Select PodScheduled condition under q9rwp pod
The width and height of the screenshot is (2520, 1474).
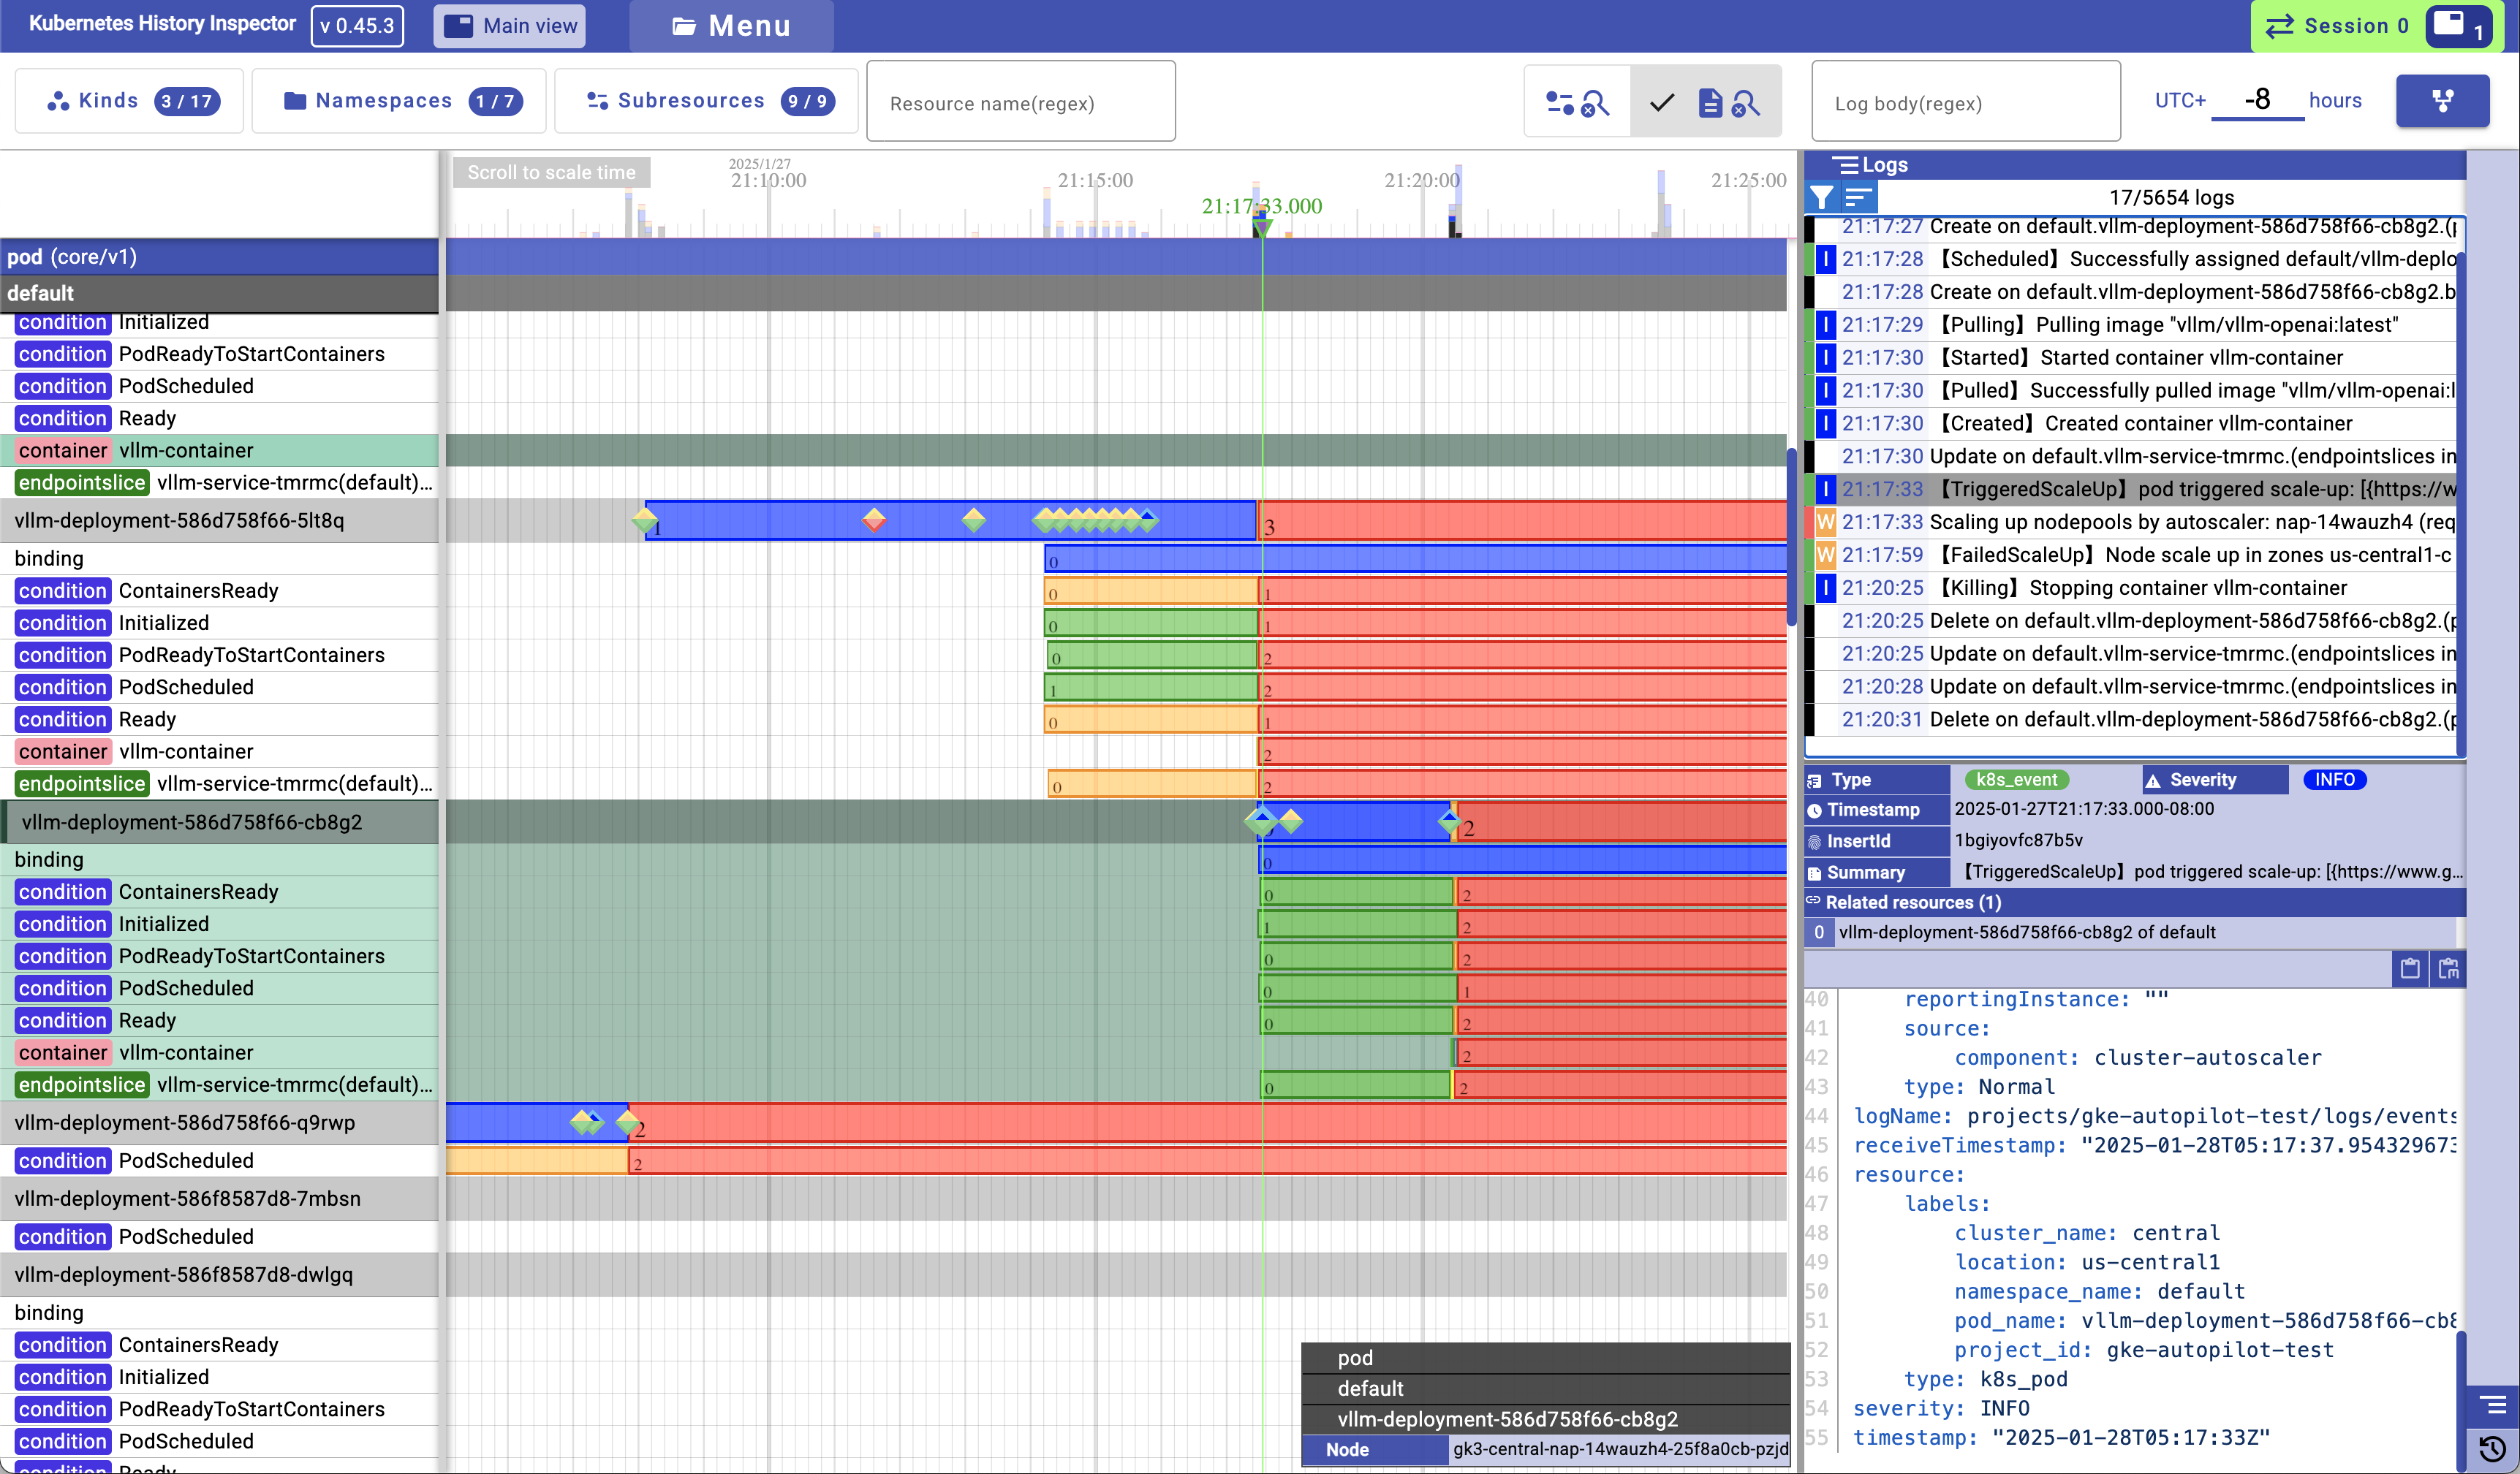(x=219, y=1161)
